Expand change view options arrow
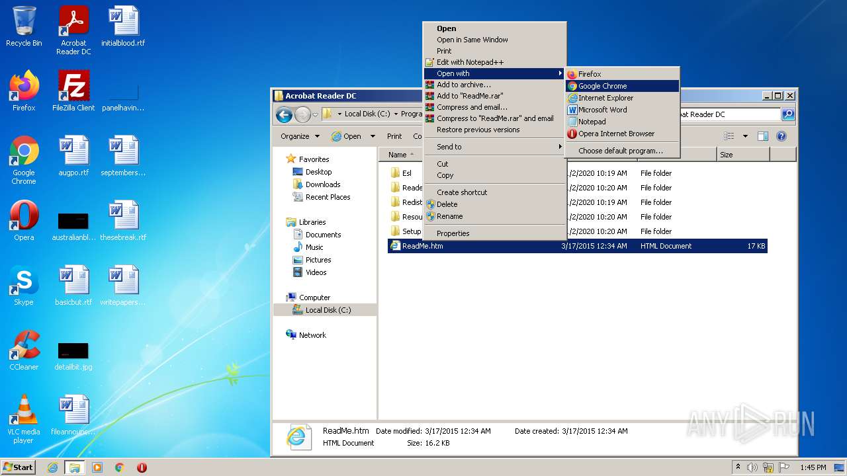The height and width of the screenshot is (476, 847). (745, 136)
